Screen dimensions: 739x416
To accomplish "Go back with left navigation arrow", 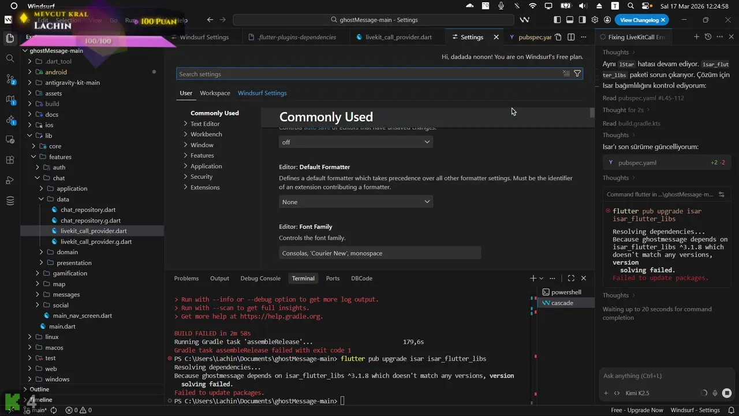I will (x=210, y=20).
